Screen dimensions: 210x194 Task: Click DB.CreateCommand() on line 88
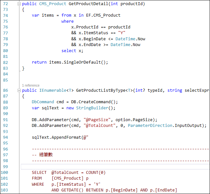93,102
